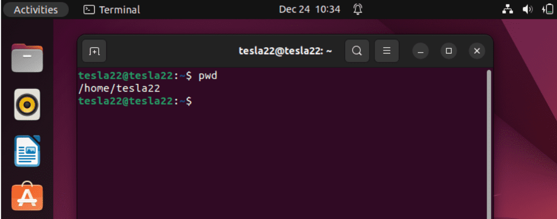The width and height of the screenshot is (557, 219).
Task: Open the Dec 24 10:34 calendar panel
Action: point(309,9)
